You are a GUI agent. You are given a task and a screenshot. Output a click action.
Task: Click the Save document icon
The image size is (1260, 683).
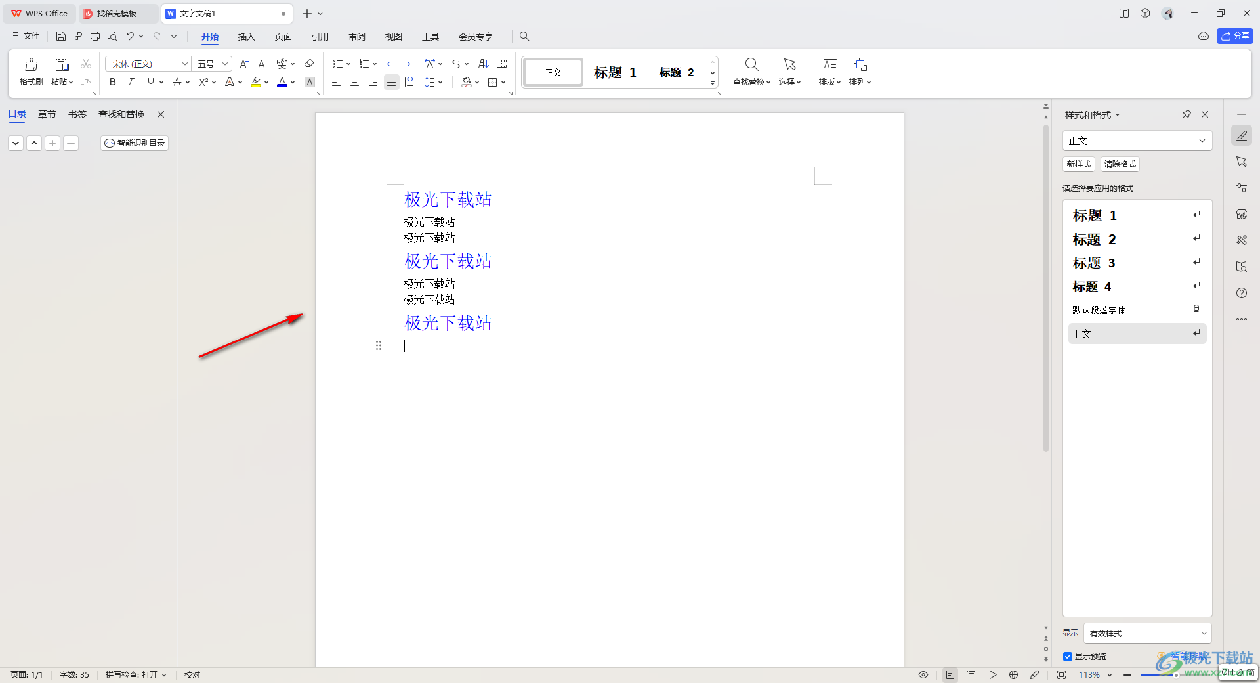click(61, 36)
